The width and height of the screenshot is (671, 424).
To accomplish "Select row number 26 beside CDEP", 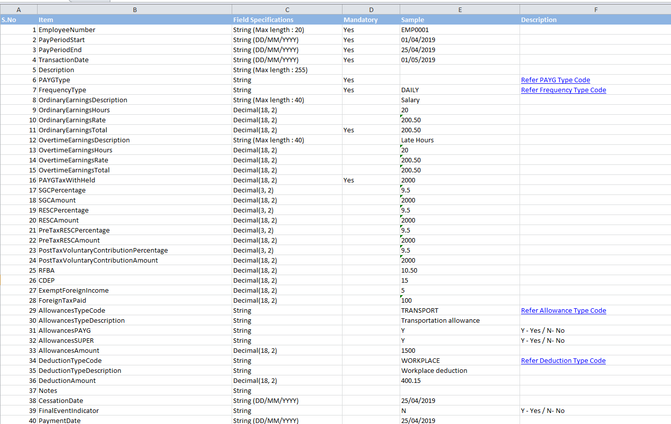I will coord(18,280).
